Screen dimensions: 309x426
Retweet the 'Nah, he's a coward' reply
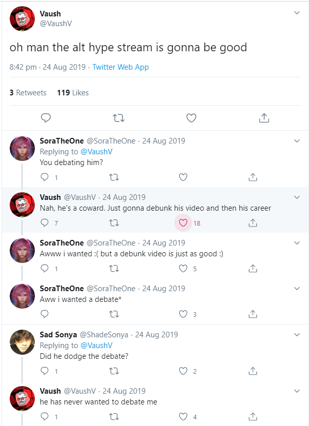tap(114, 223)
